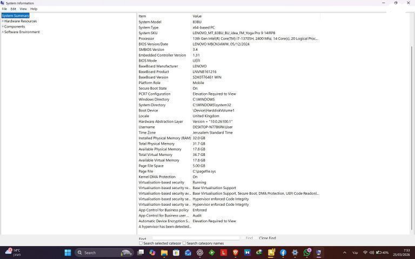This screenshot has width=415, height=259.
Task: Select the Secure Boot State row
Action: click(229, 88)
